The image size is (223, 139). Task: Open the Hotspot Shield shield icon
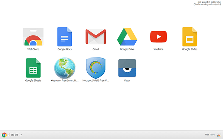point(96,68)
